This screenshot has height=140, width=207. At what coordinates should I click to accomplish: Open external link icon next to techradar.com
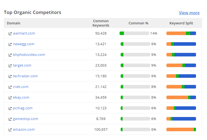click(10, 76)
